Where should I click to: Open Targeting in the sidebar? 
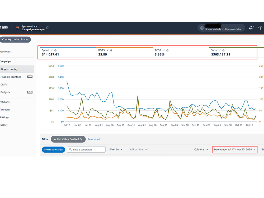tap(5, 110)
